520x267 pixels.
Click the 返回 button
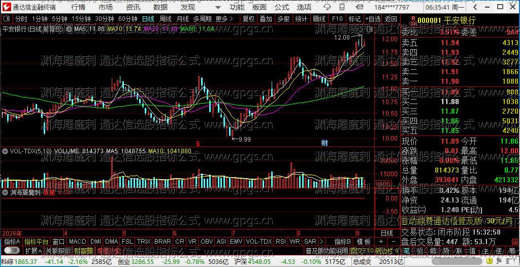[391, 19]
